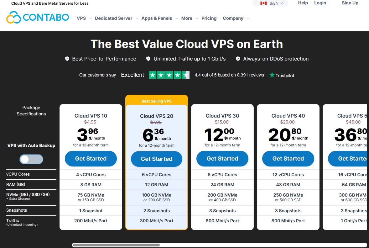Click the Trustpilot green star rating

click(x=169, y=75)
